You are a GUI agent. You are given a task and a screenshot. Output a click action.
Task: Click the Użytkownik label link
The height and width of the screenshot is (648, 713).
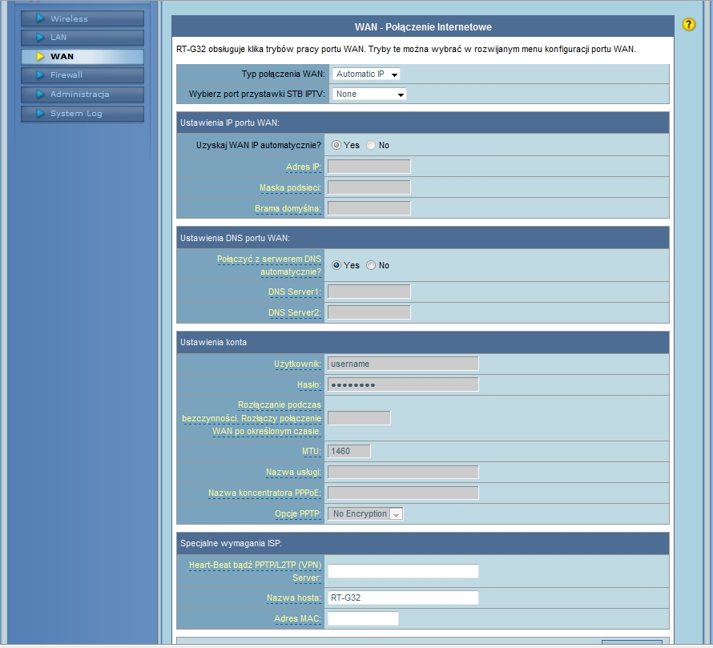coord(297,364)
